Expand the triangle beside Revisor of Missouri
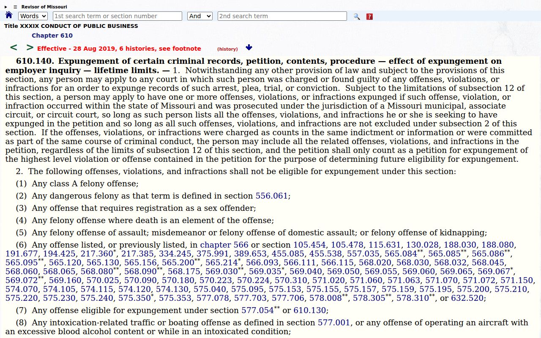541x338 pixels. 6,7
